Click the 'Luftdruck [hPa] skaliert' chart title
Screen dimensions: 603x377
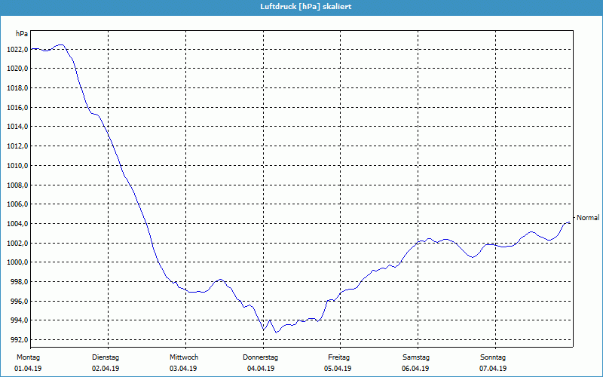tap(306, 7)
